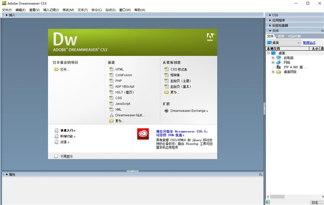Click the Dreamweaver 站点 site-map icon
The image size is (324, 205).
coord(111,115)
